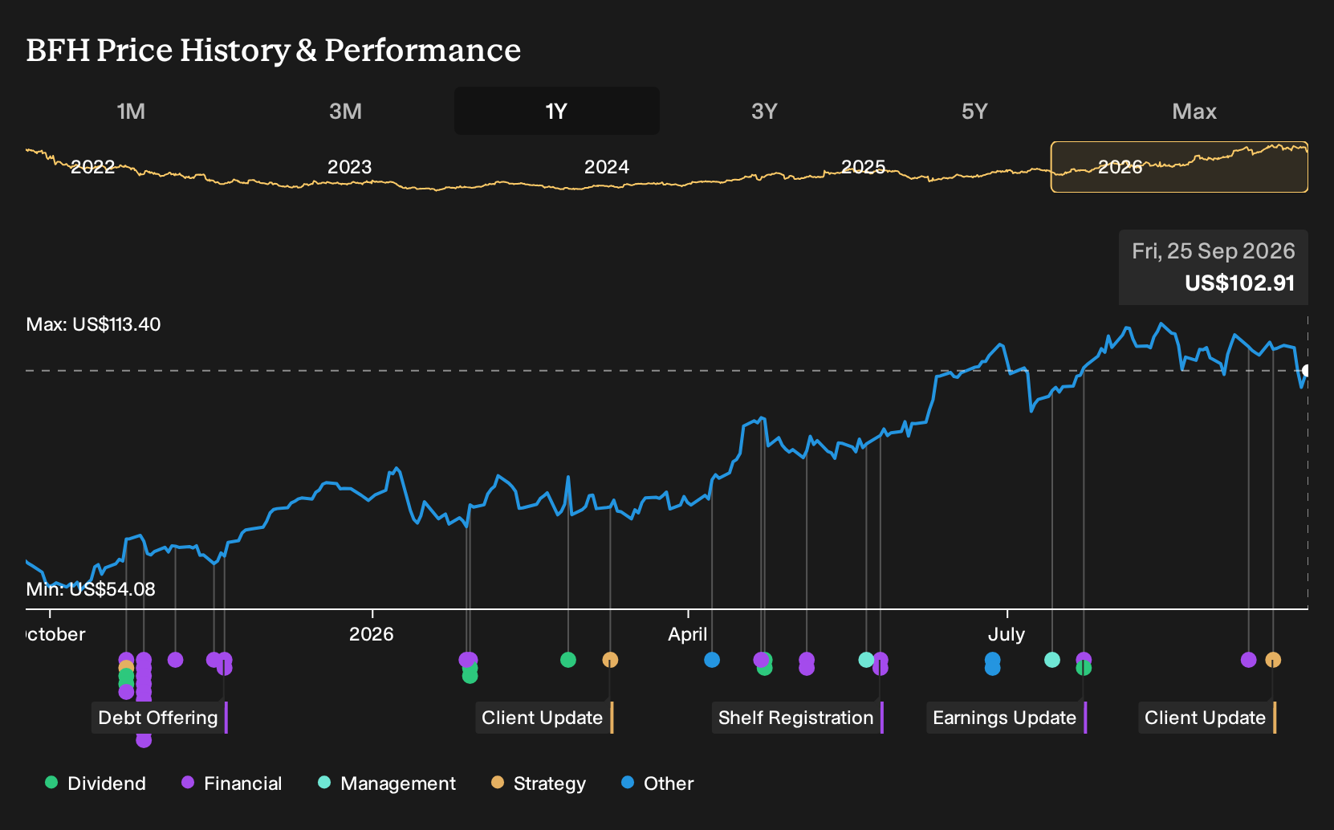Click the Min: US$54.08 label
1334x830 pixels.
tap(91, 589)
